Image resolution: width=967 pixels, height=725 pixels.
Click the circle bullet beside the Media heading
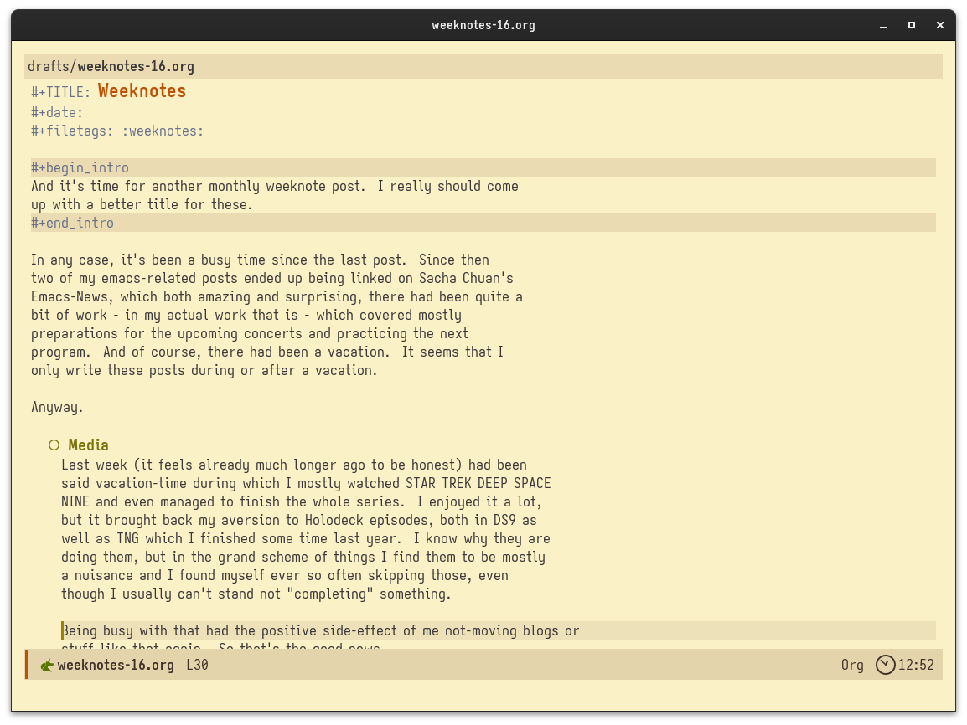point(54,445)
